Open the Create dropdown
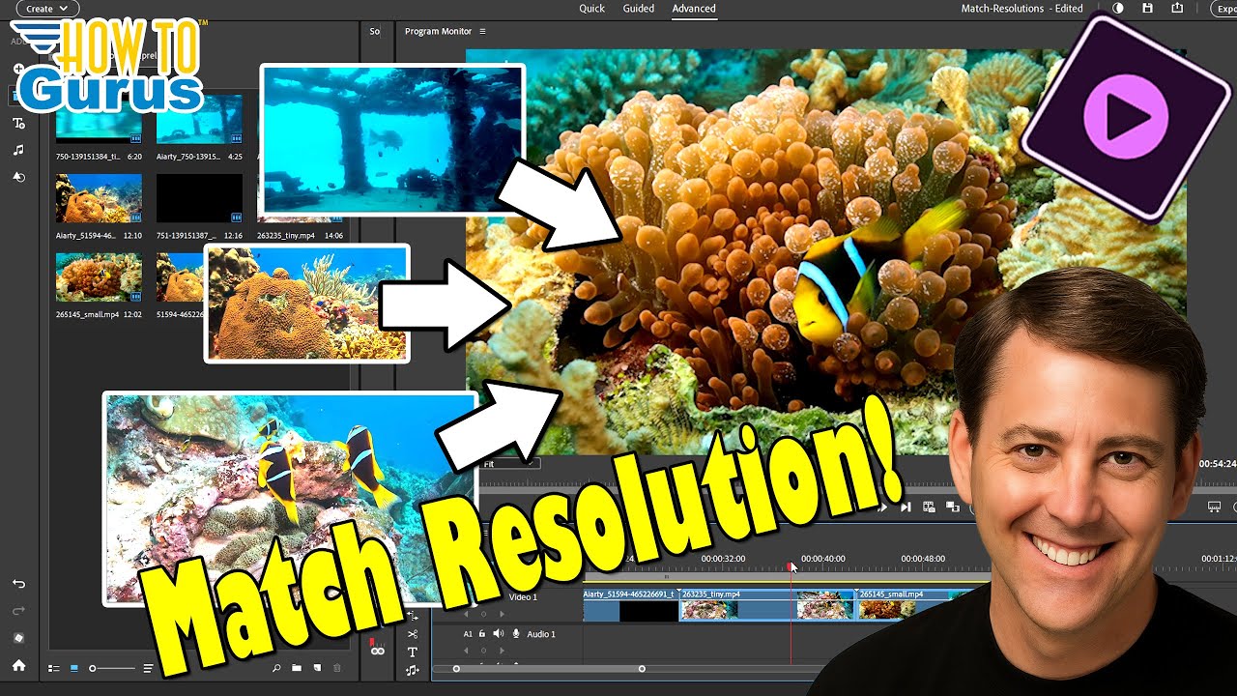The height and width of the screenshot is (696, 1237). click(46, 9)
